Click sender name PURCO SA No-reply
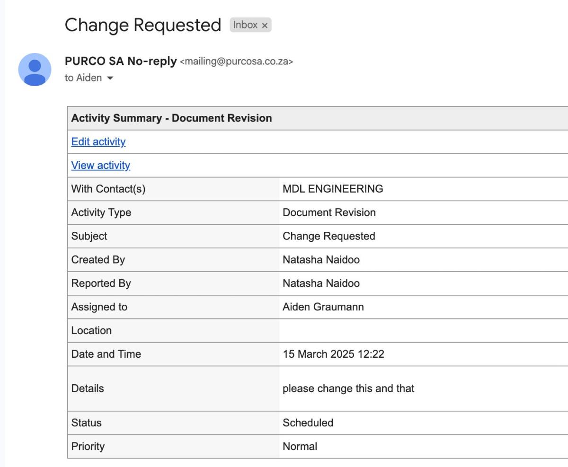 click(x=120, y=61)
